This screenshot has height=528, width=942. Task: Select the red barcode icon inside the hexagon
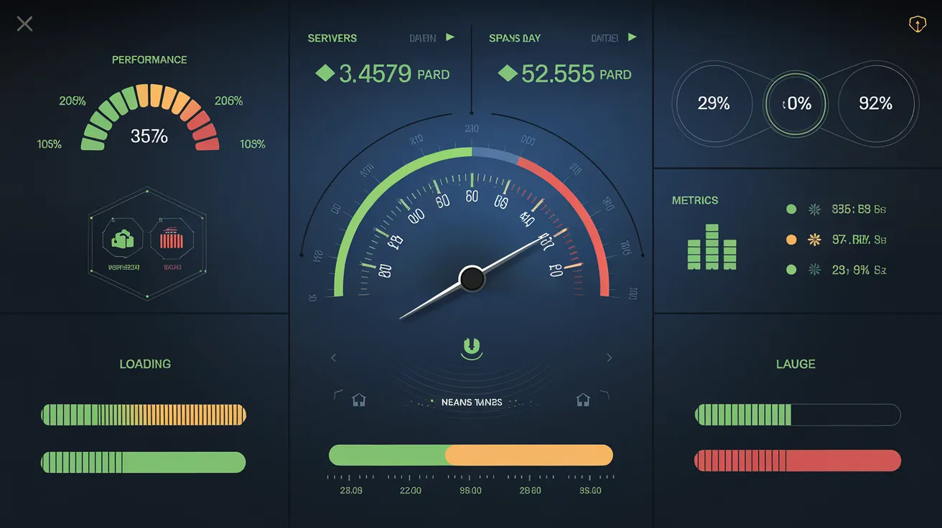(171, 239)
